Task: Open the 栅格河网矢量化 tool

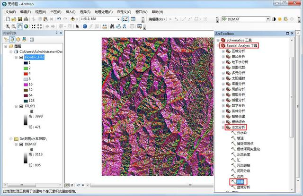Action: (x=248, y=149)
